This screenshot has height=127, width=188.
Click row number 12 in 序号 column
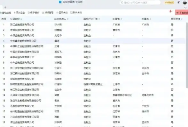pos(4,84)
